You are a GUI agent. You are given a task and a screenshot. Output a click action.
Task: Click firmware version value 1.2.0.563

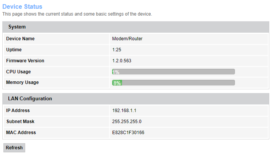[122, 61]
